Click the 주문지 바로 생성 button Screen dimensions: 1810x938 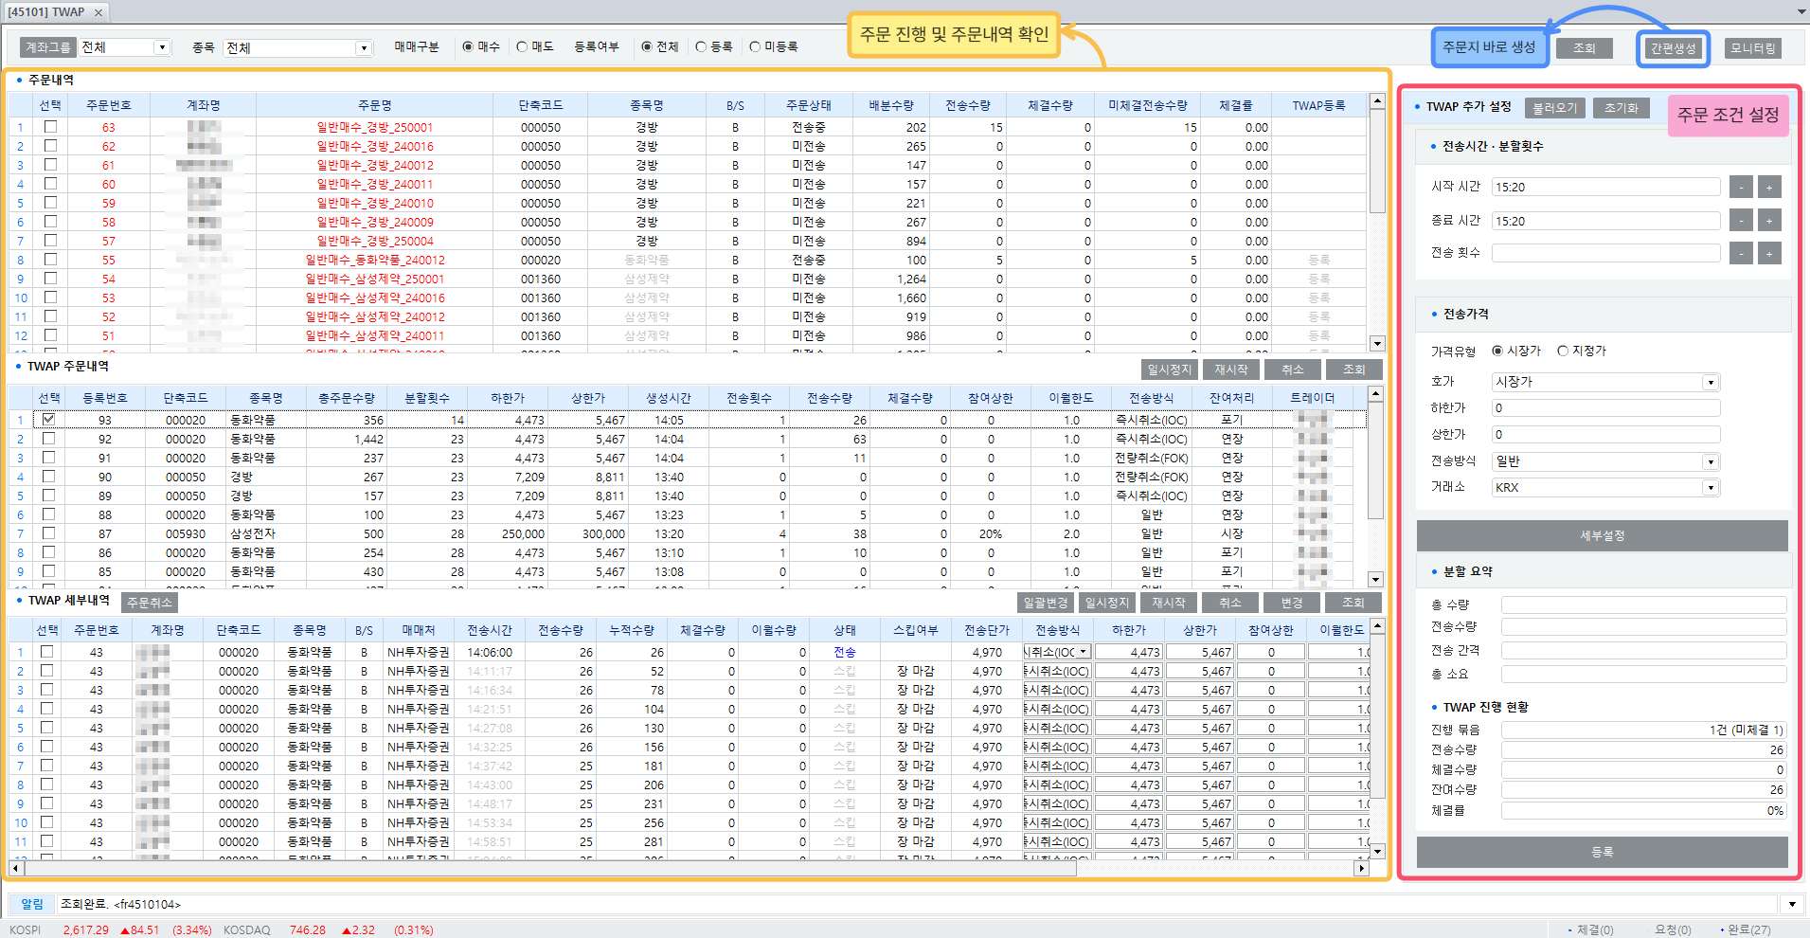1489,47
